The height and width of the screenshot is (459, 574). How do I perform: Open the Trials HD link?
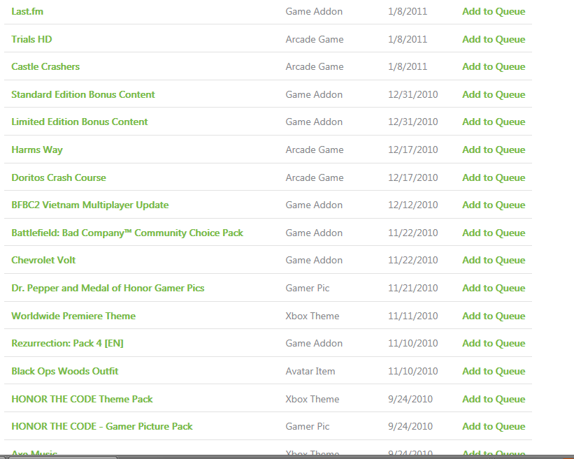coord(31,39)
